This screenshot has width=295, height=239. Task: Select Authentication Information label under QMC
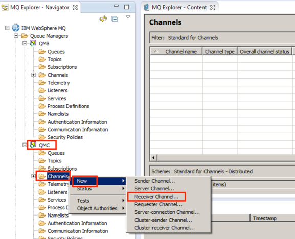(77, 223)
